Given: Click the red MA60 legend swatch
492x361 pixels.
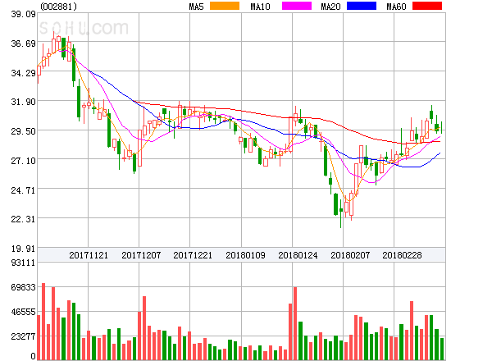Looking at the screenshot, I should pyautogui.click(x=427, y=6).
